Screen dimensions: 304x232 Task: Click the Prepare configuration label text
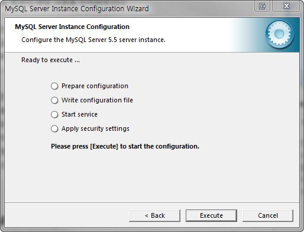coord(95,86)
